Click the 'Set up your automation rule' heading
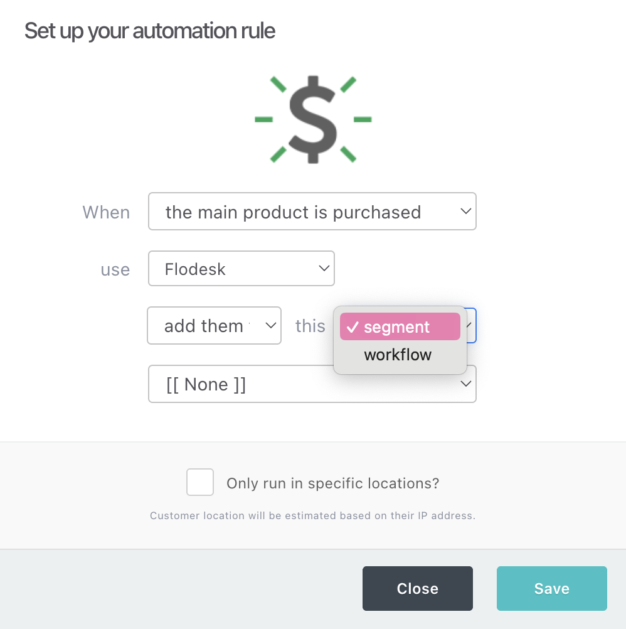Image resolution: width=626 pixels, height=629 pixels. pos(150,31)
